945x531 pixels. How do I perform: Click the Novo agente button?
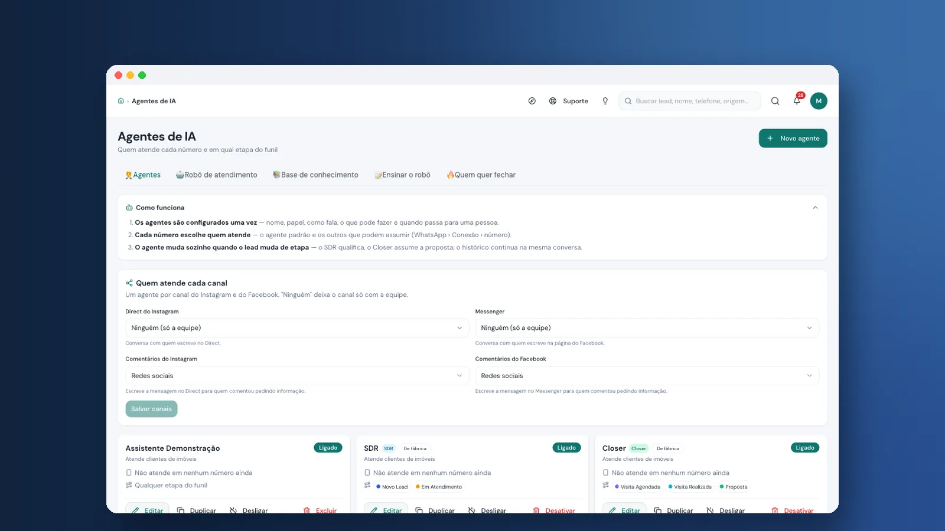point(793,138)
